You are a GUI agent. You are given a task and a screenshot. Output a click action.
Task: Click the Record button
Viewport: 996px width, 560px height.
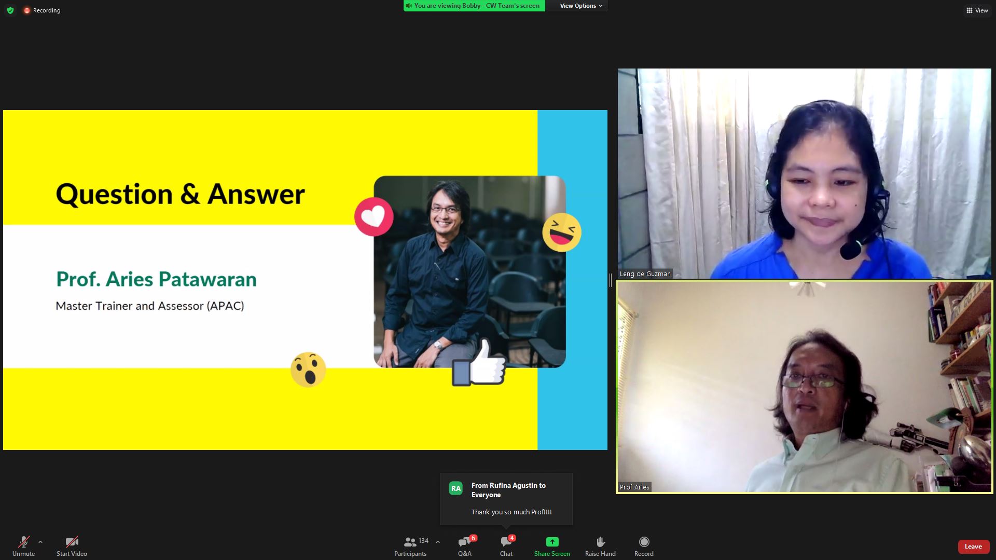[x=644, y=546]
